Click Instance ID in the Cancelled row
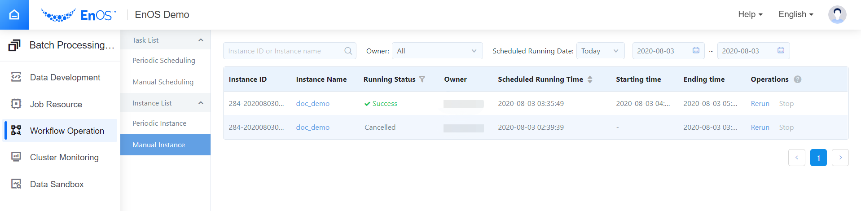The height and width of the screenshot is (211, 861). (x=256, y=127)
